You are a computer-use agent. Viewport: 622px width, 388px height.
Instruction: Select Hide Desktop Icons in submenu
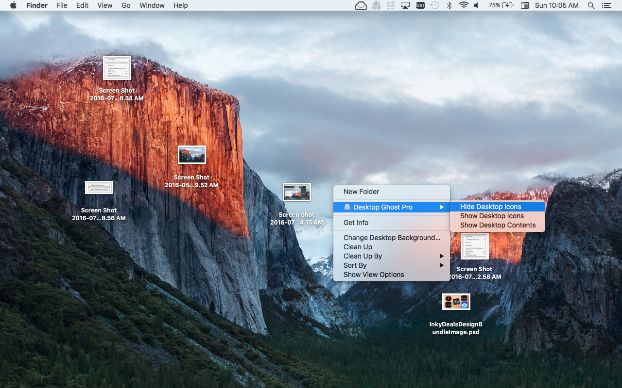click(x=497, y=207)
